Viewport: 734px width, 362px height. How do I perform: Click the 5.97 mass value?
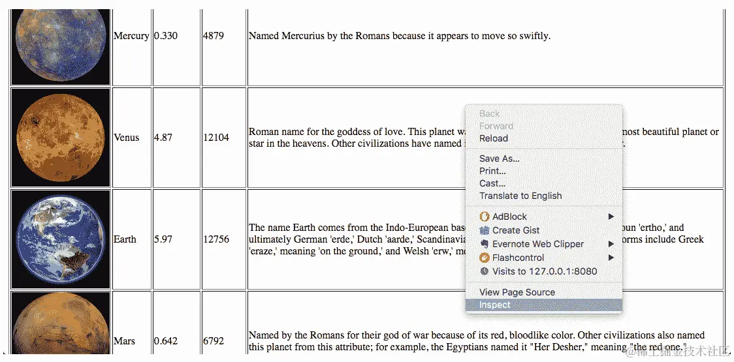click(x=163, y=239)
